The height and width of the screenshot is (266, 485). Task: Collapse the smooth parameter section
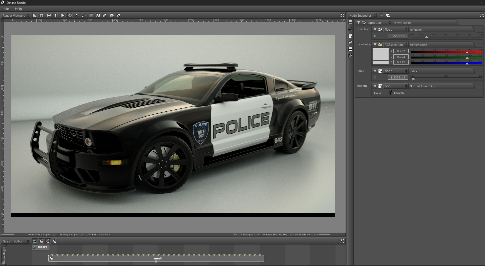tap(375, 86)
